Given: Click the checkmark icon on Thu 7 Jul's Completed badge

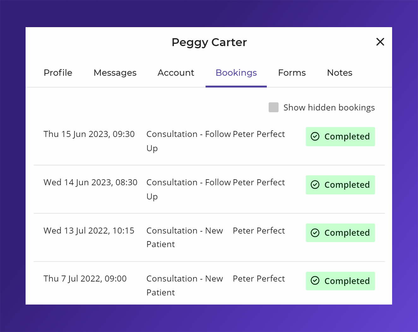Looking at the screenshot, I should [x=315, y=281].
